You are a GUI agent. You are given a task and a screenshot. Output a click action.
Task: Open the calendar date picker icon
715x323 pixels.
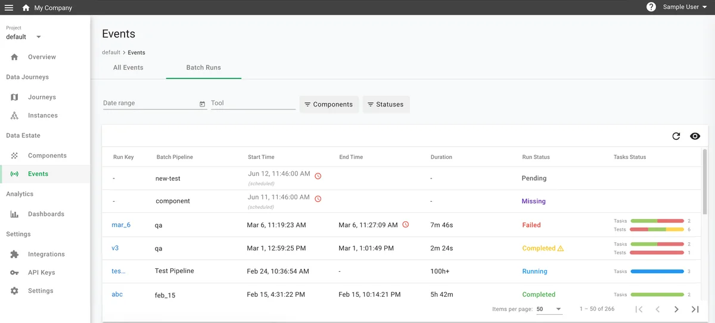point(203,104)
